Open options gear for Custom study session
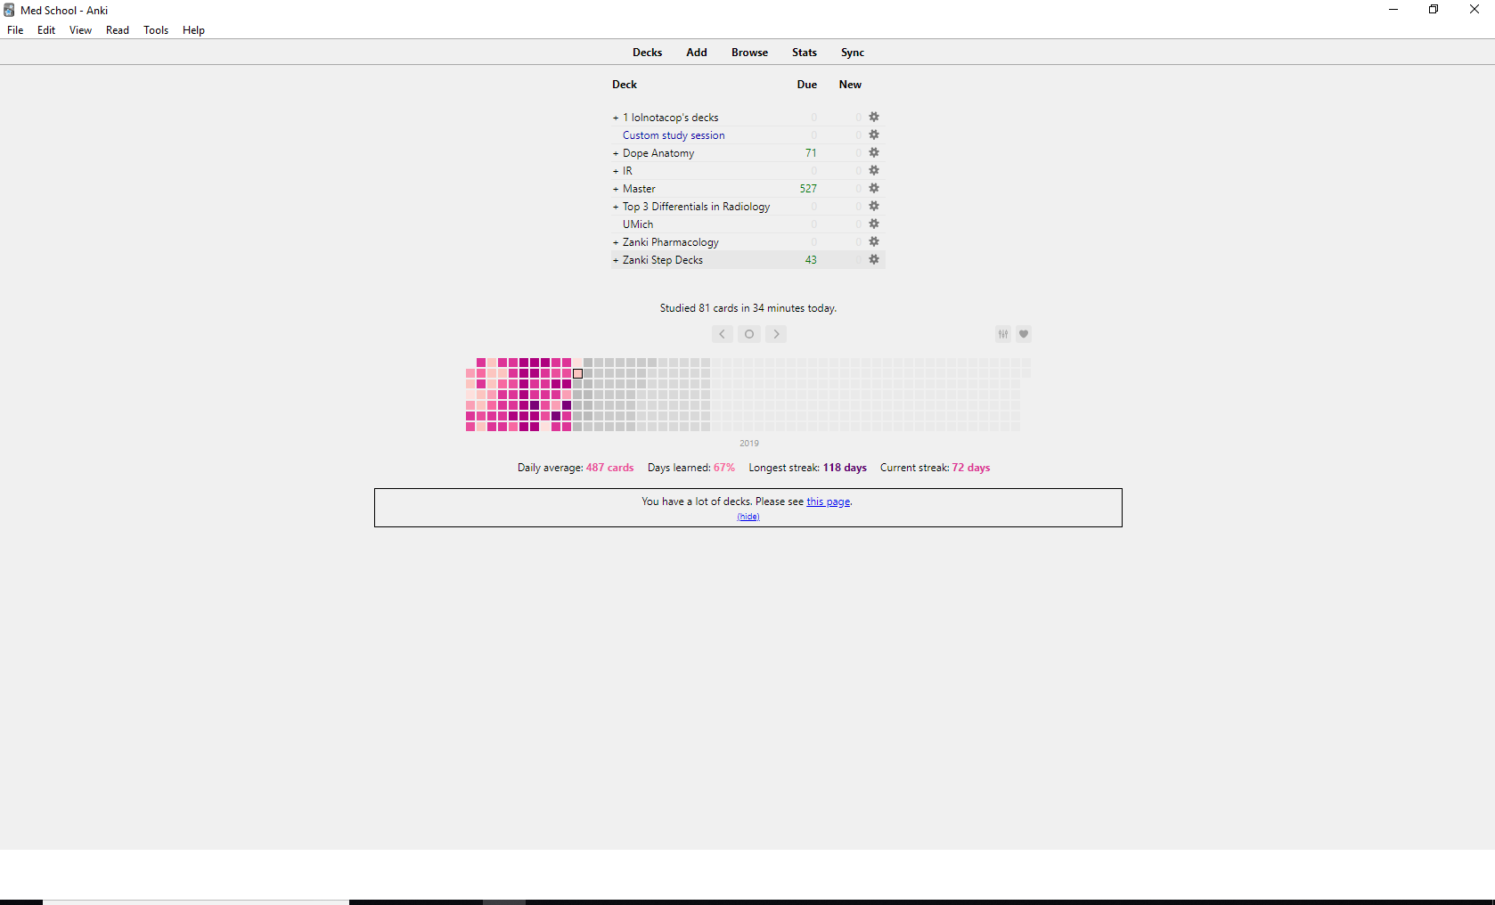1495x905 pixels. [874, 135]
